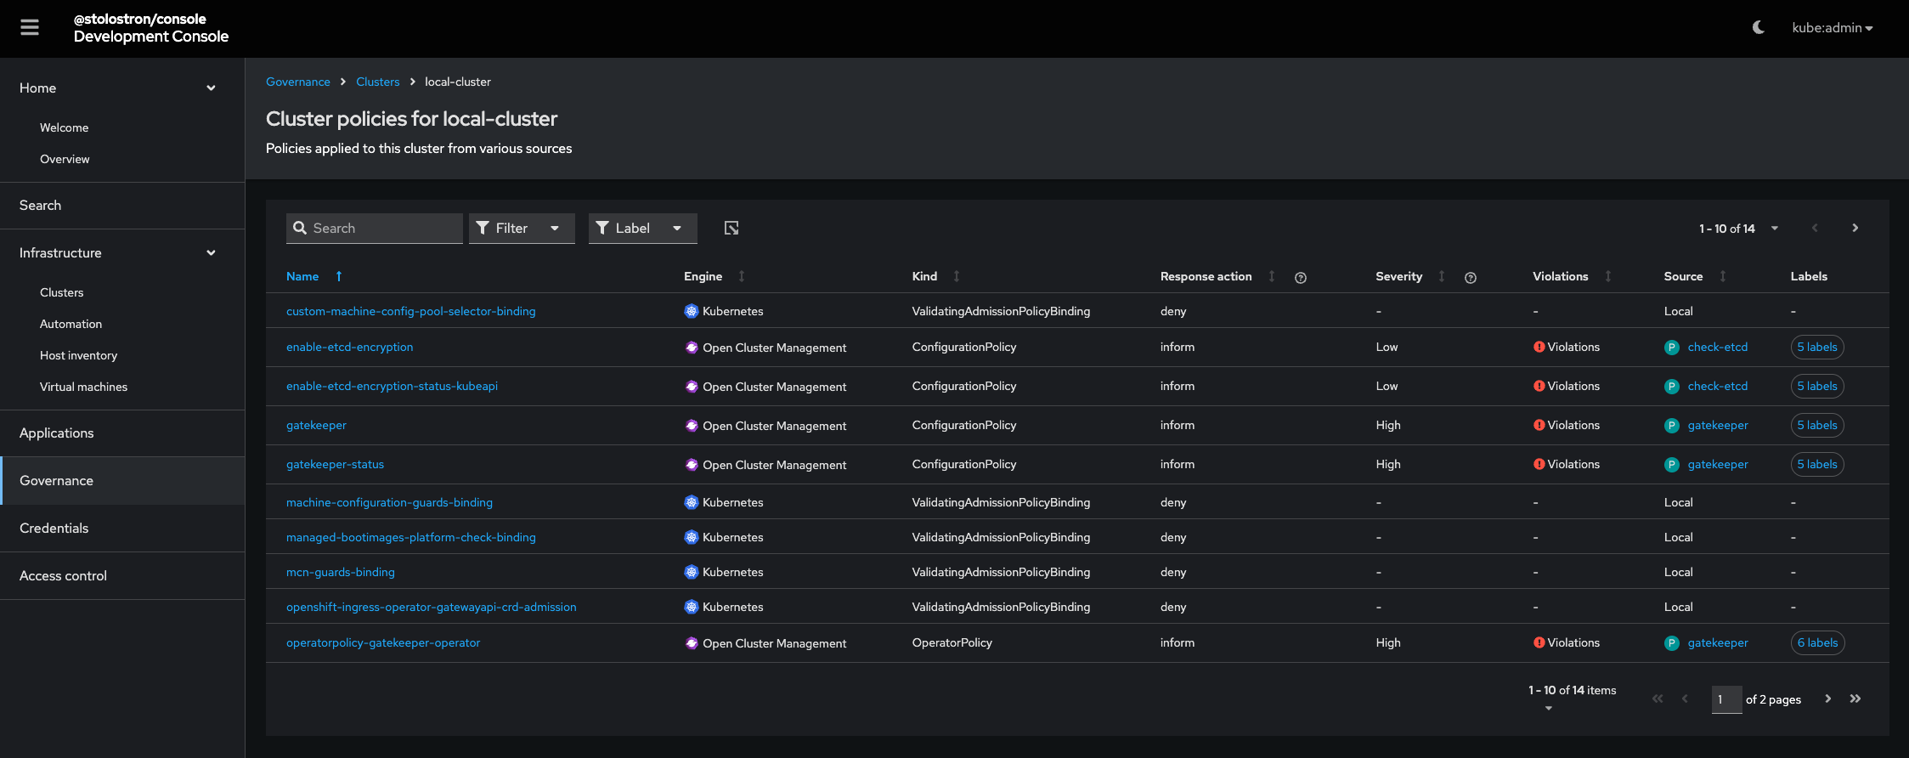Image resolution: width=1909 pixels, height=758 pixels.
Task: Jump to last page of results
Action: pyautogui.click(x=1855, y=699)
